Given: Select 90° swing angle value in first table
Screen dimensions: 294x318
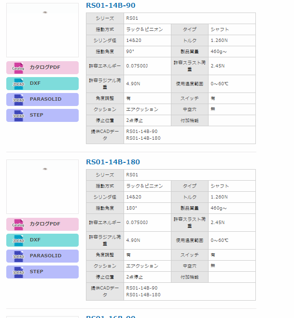Looking at the screenshot, I should pos(130,52).
